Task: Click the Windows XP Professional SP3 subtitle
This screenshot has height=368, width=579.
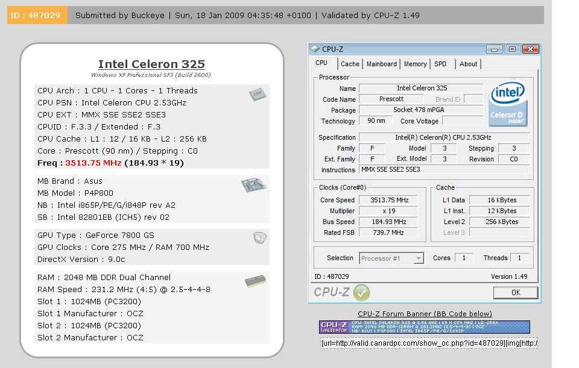Action: (x=151, y=75)
